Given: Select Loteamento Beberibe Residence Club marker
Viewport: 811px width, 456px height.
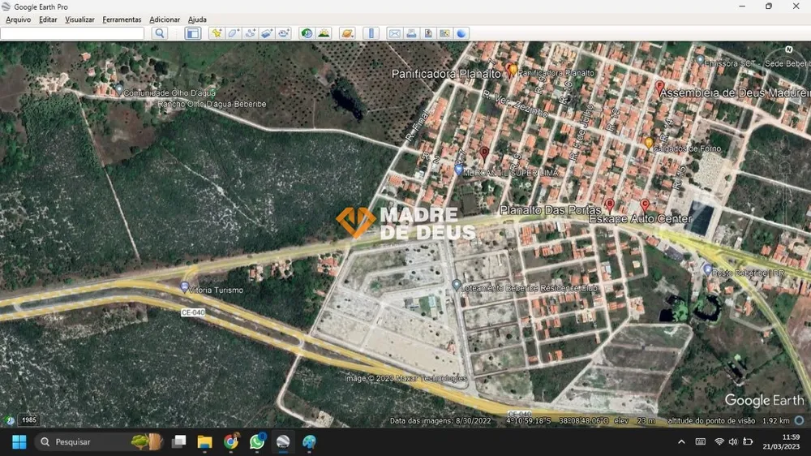Looking at the screenshot, I should 456,285.
